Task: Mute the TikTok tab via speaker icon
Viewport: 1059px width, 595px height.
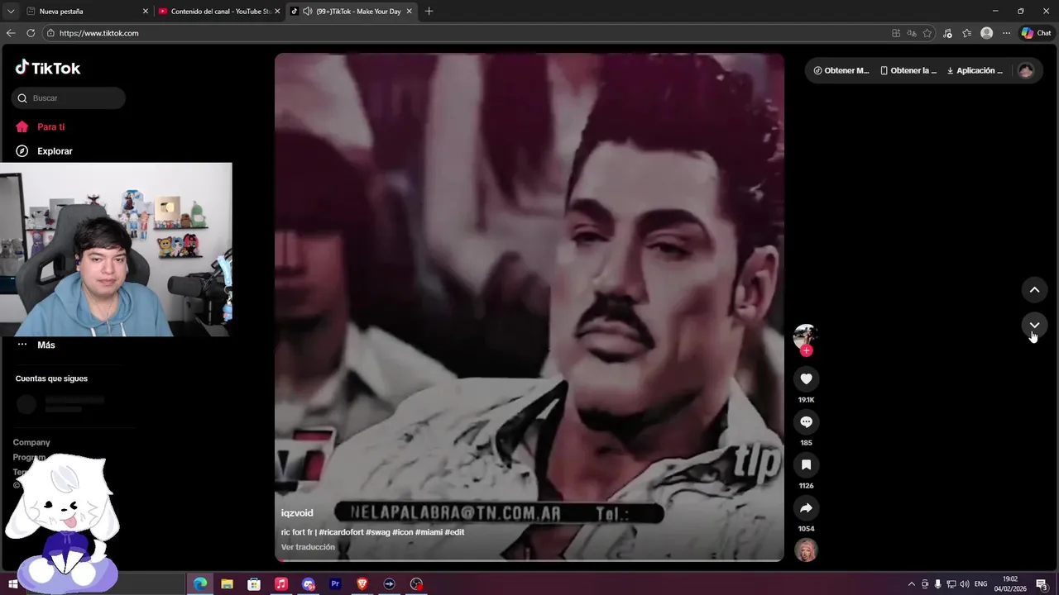Action: [x=308, y=12]
